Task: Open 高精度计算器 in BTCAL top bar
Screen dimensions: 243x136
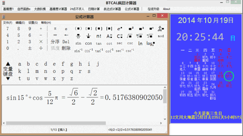Action: pyautogui.click(x=58, y=9)
